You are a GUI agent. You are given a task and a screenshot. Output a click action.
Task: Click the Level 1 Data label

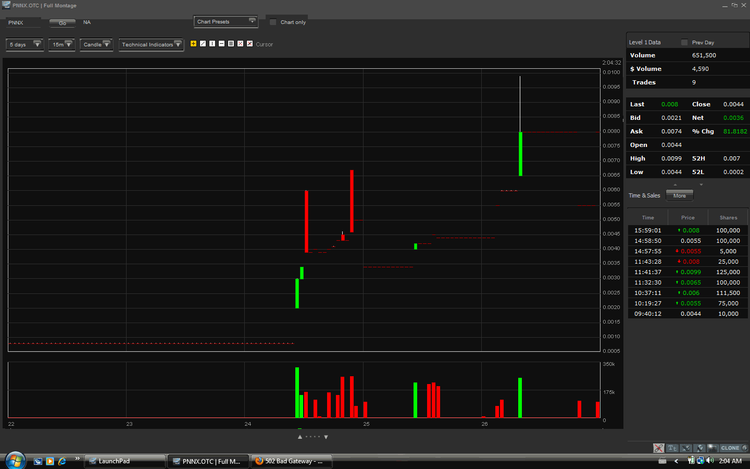645,42
